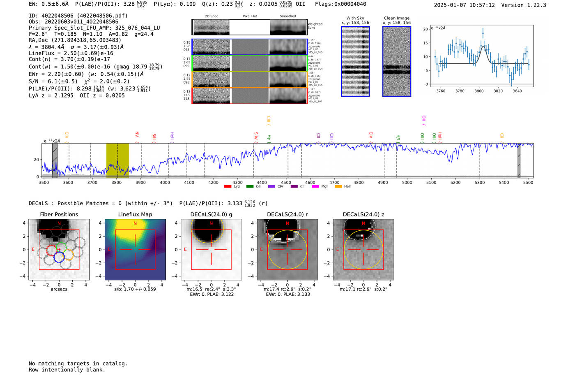Viewport: 575px width, 392px height.
Task: Click the s/b: 1.70 +/- 0.059 caption
Action: coord(135,289)
